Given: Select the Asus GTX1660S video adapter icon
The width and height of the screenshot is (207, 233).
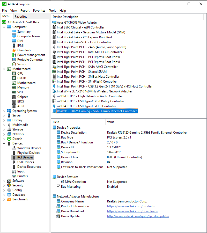Looking at the screenshot, I should (54, 23).
